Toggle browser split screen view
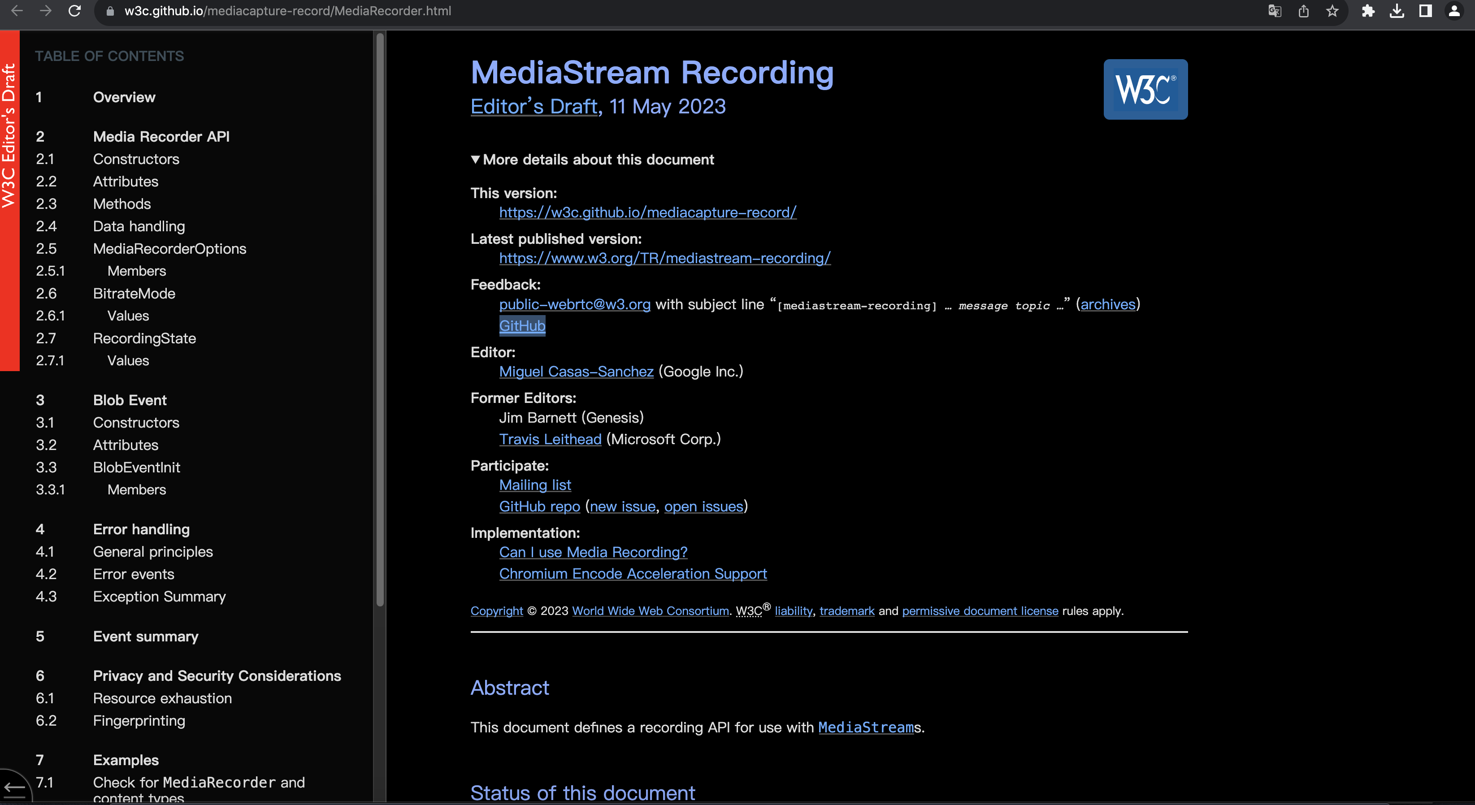The image size is (1475, 805). 1424,11
